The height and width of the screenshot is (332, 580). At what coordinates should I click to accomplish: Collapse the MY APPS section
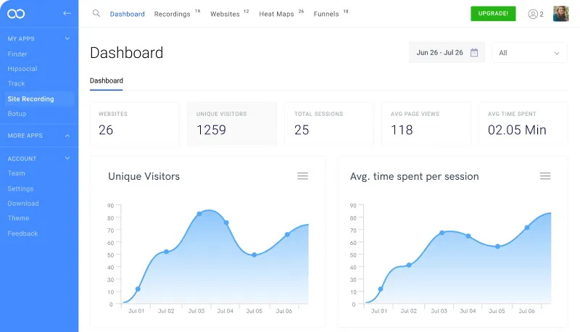coord(67,38)
